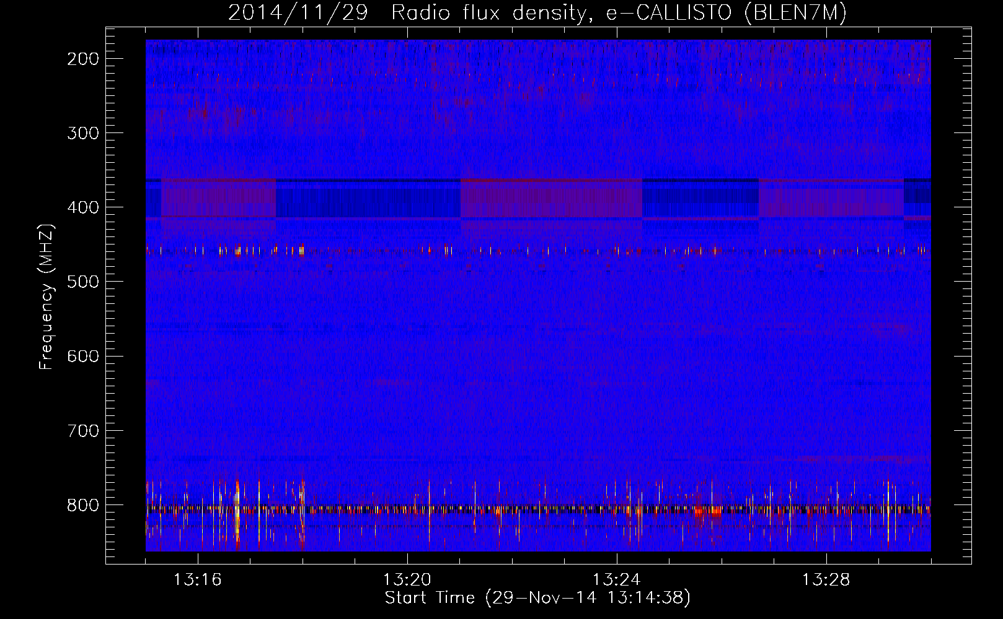Viewport: 1003px width, 619px height.
Task: Click the 600 frequency tick label
Action: tap(83, 356)
